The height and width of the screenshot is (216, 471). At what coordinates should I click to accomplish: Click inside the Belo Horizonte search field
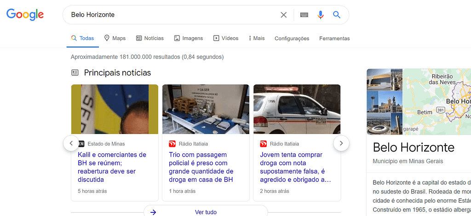point(170,15)
